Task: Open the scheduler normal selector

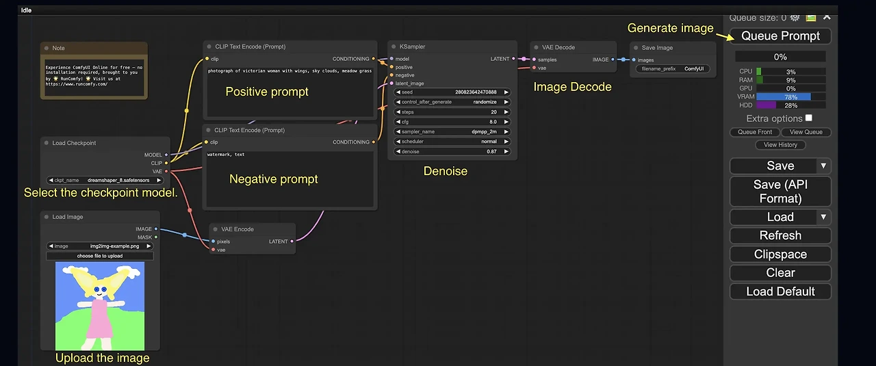Action: tap(452, 142)
